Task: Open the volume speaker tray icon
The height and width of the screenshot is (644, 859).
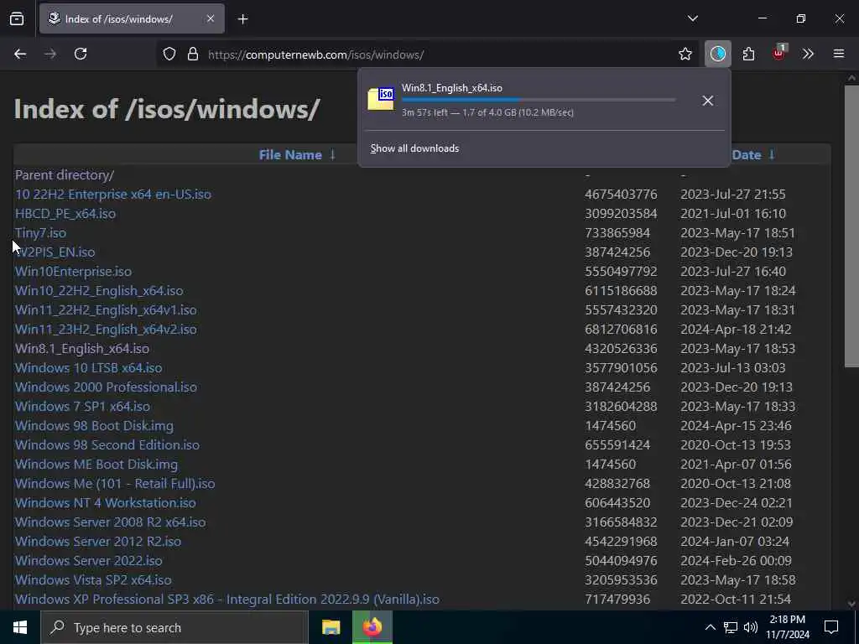Action: click(x=751, y=627)
